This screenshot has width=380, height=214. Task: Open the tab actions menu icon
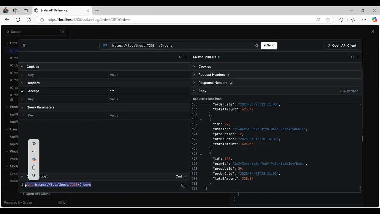point(26,10)
